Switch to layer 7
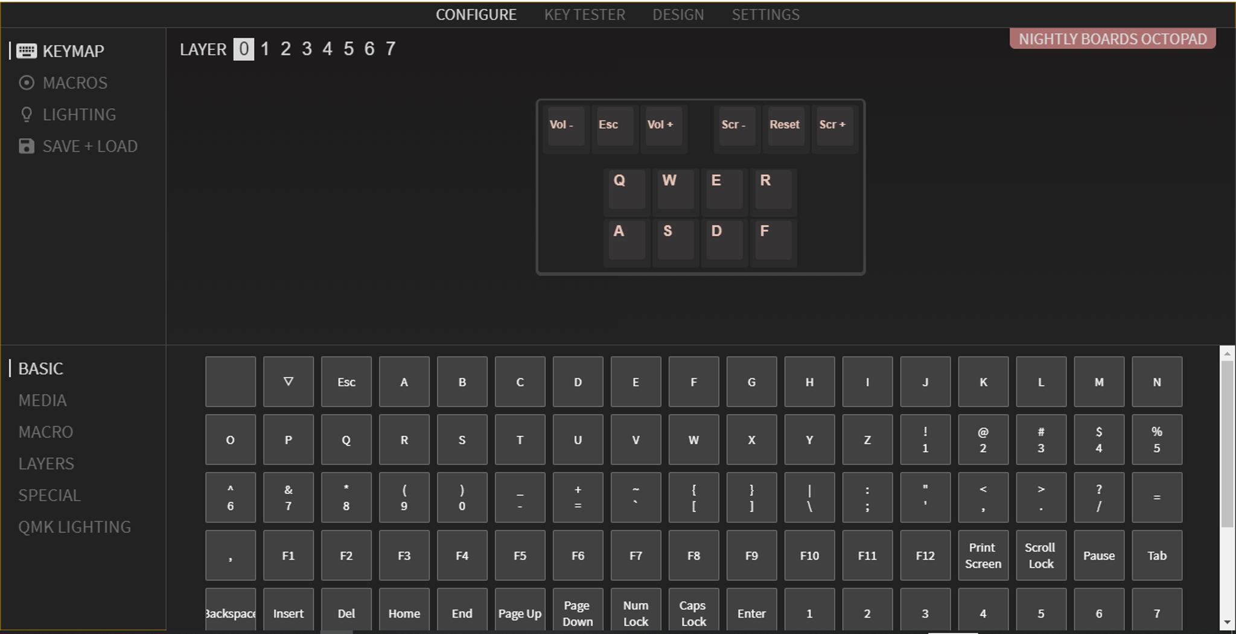This screenshot has width=1236, height=634. (390, 49)
